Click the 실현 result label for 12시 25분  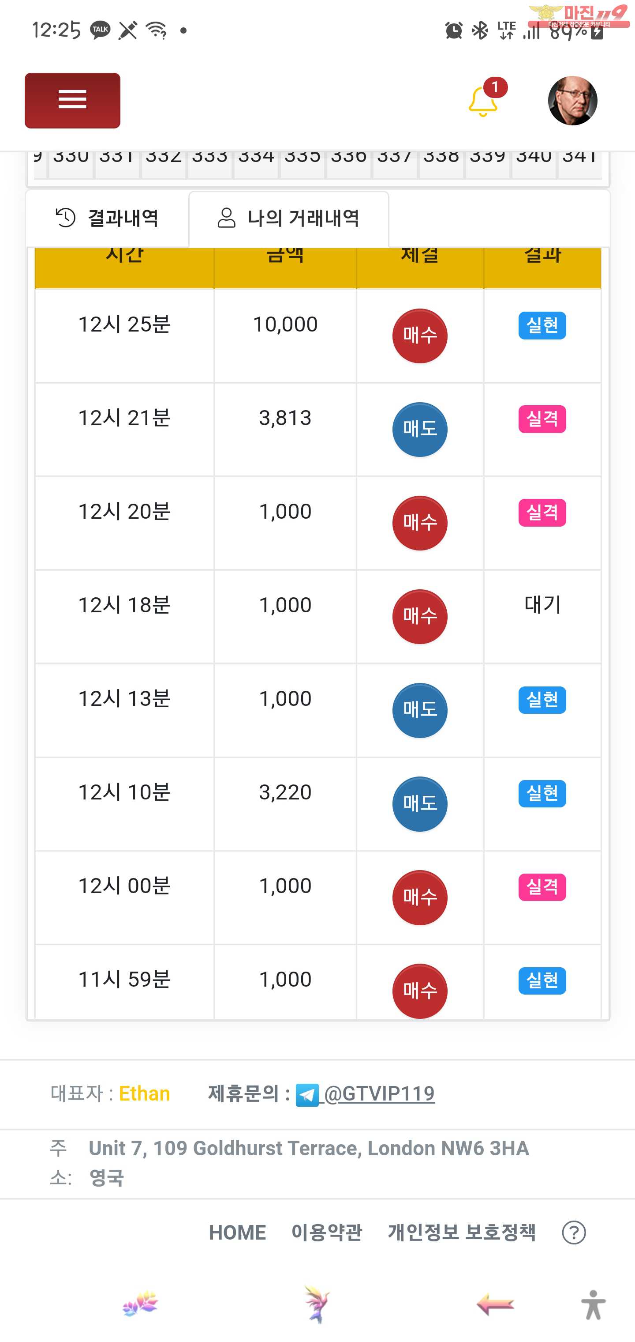(542, 326)
